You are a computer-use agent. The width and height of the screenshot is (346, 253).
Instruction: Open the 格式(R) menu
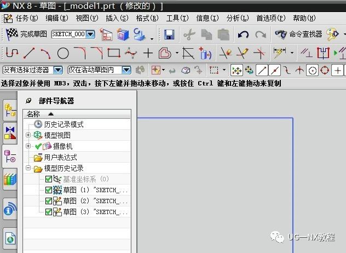pyautogui.click(x=147, y=18)
